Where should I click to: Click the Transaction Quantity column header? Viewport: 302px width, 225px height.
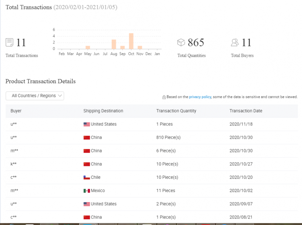176,111
